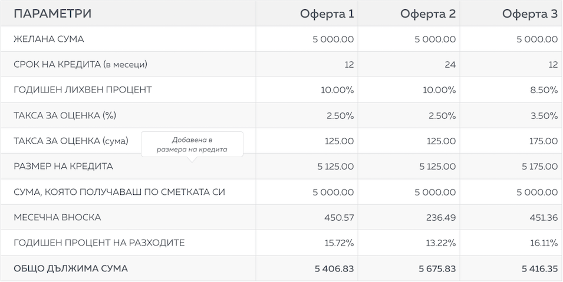Click the ПАРАМЕТРИ header cell
This screenshot has height=282, width=563.
[x=52, y=14]
